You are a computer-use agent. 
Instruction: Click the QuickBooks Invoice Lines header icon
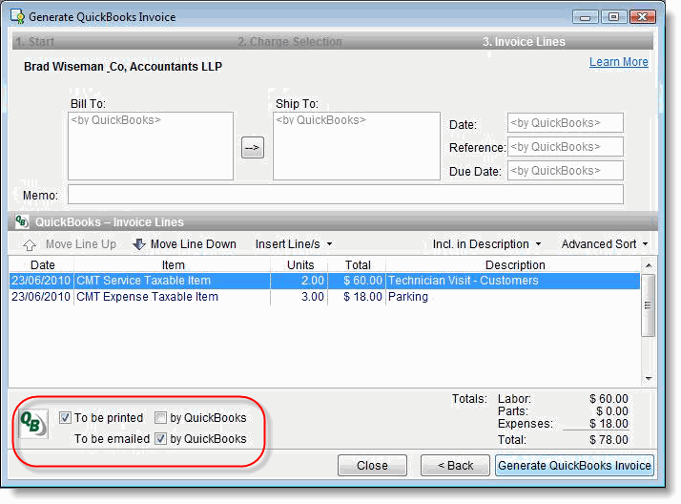(22, 221)
